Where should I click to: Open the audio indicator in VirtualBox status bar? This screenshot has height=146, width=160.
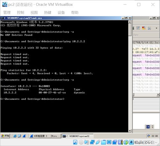(86, 142)
